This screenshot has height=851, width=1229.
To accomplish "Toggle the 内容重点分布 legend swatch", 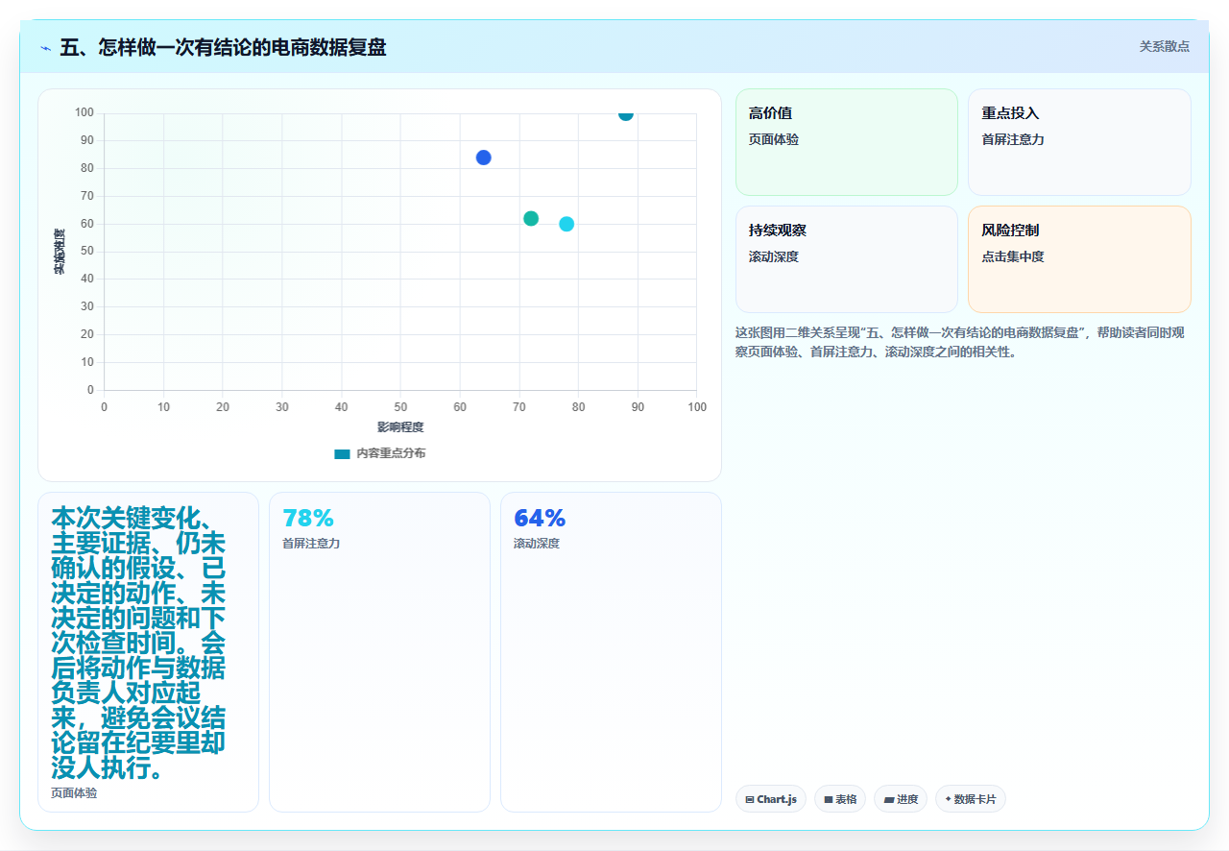I will (342, 453).
